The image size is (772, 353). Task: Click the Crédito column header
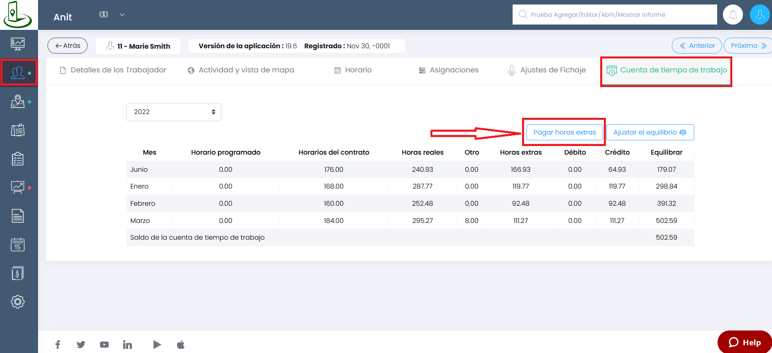coord(617,152)
